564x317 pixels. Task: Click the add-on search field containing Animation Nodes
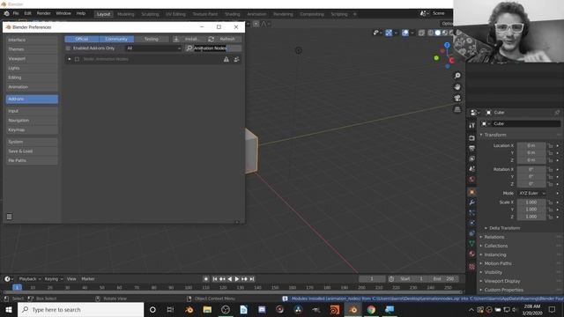tap(213, 48)
